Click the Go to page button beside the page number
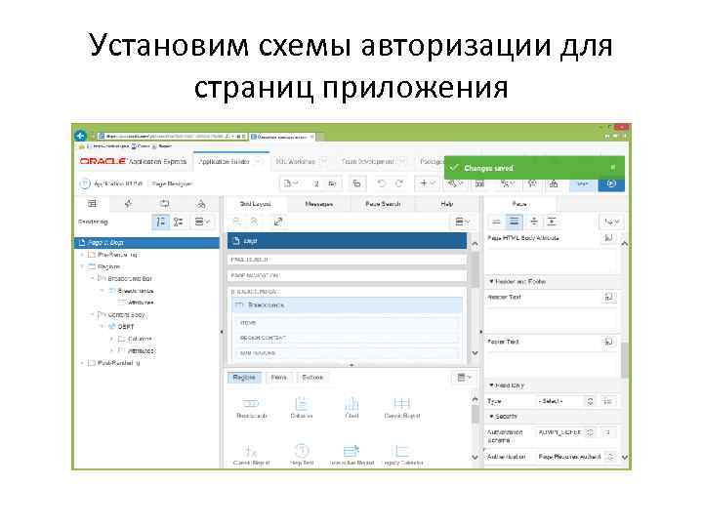This screenshot has width=703, height=527. [333, 183]
